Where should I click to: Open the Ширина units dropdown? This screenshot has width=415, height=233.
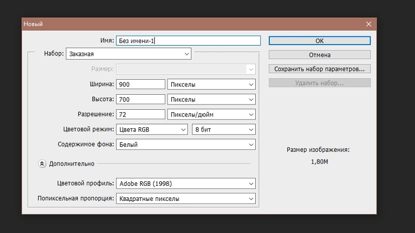[x=211, y=84]
